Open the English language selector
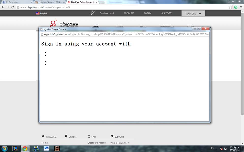 (41, 13)
